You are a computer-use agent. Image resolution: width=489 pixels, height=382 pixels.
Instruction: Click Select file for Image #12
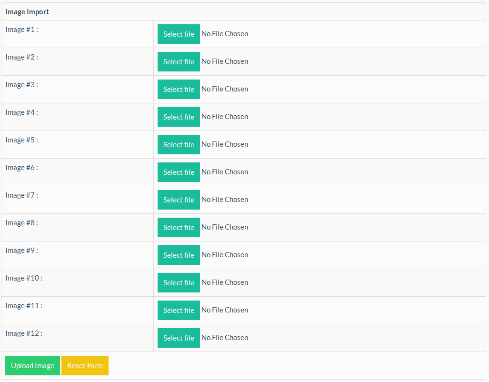pyautogui.click(x=179, y=338)
